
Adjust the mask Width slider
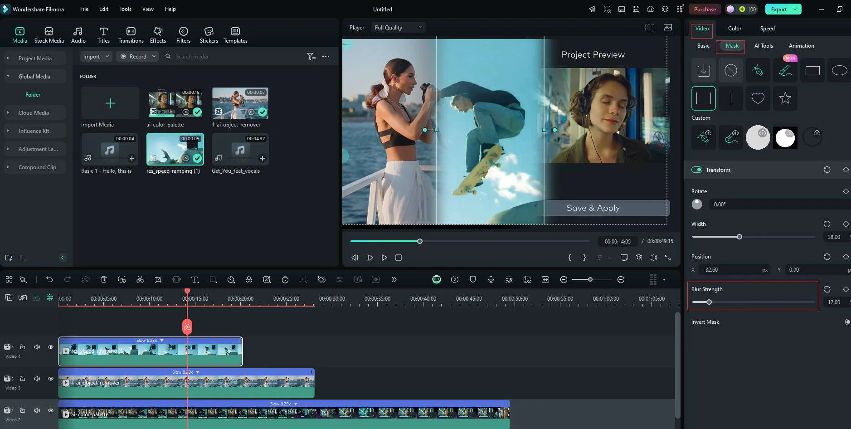point(739,237)
